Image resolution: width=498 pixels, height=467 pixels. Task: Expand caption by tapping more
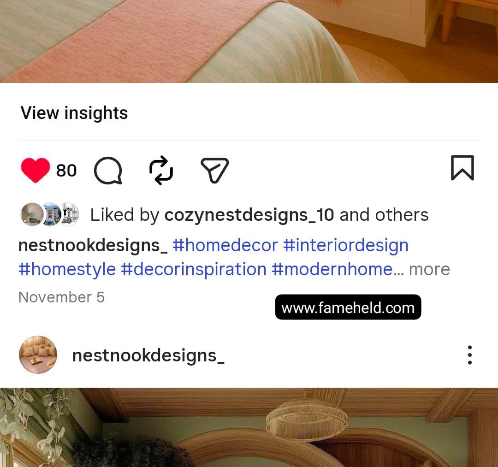(x=429, y=270)
